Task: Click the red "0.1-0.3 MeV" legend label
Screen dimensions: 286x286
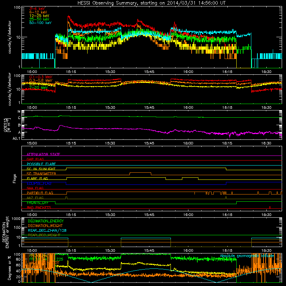Action: [41, 77]
